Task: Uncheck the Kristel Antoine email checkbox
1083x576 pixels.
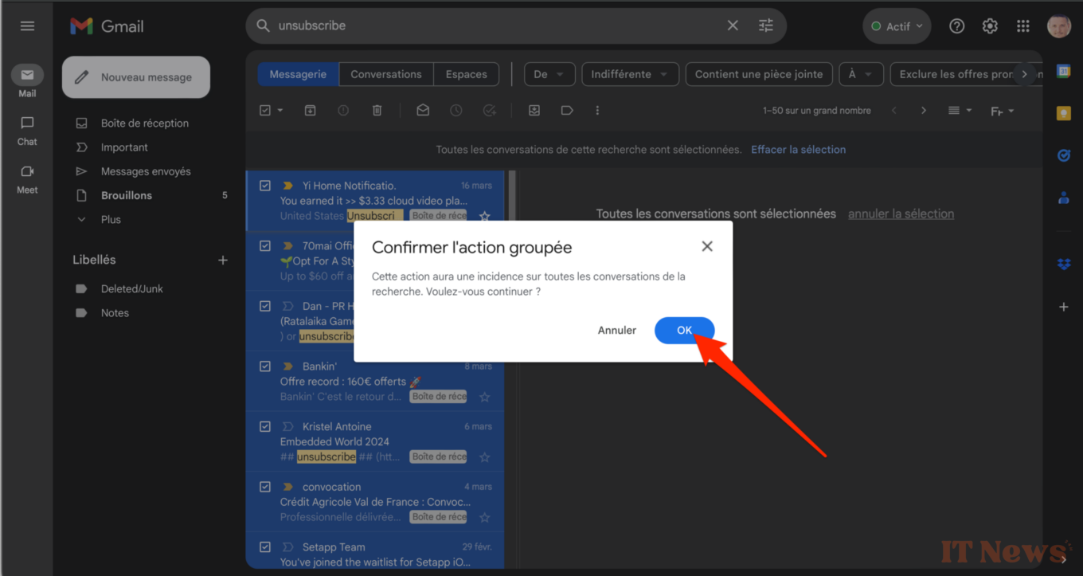Action: (x=265, y=427)
